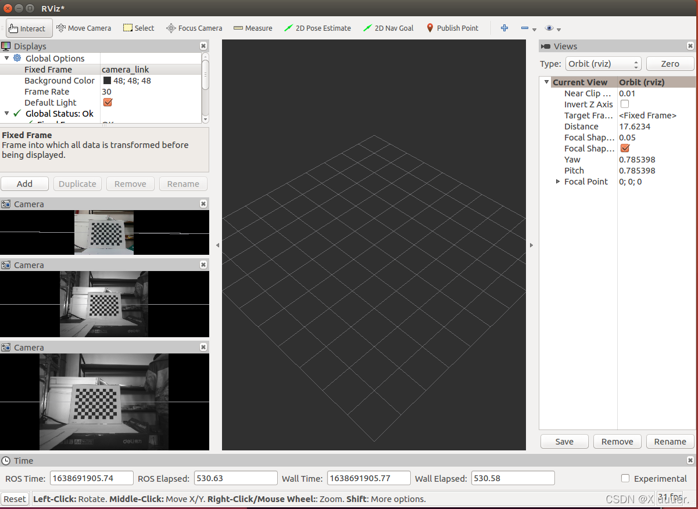698x509 pixels.
Task: Click the Focus Camera tool
Action: pos(194,27)
